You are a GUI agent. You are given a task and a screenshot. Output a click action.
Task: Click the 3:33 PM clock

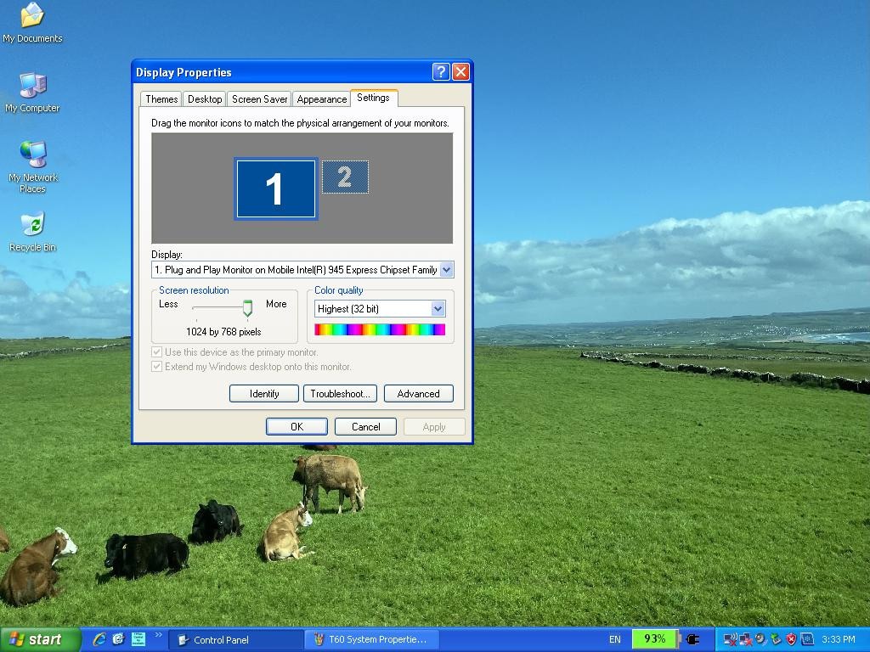839,639
